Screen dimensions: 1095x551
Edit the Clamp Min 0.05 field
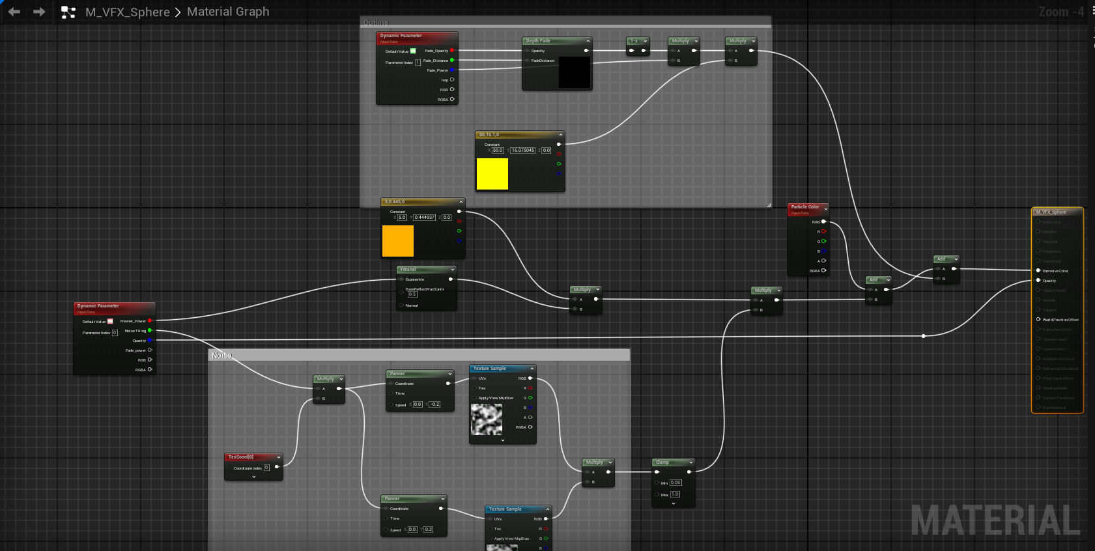click(675, 483)
